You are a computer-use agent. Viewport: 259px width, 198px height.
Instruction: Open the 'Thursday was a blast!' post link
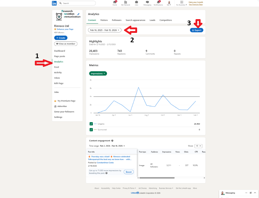(x=110, y=158)
